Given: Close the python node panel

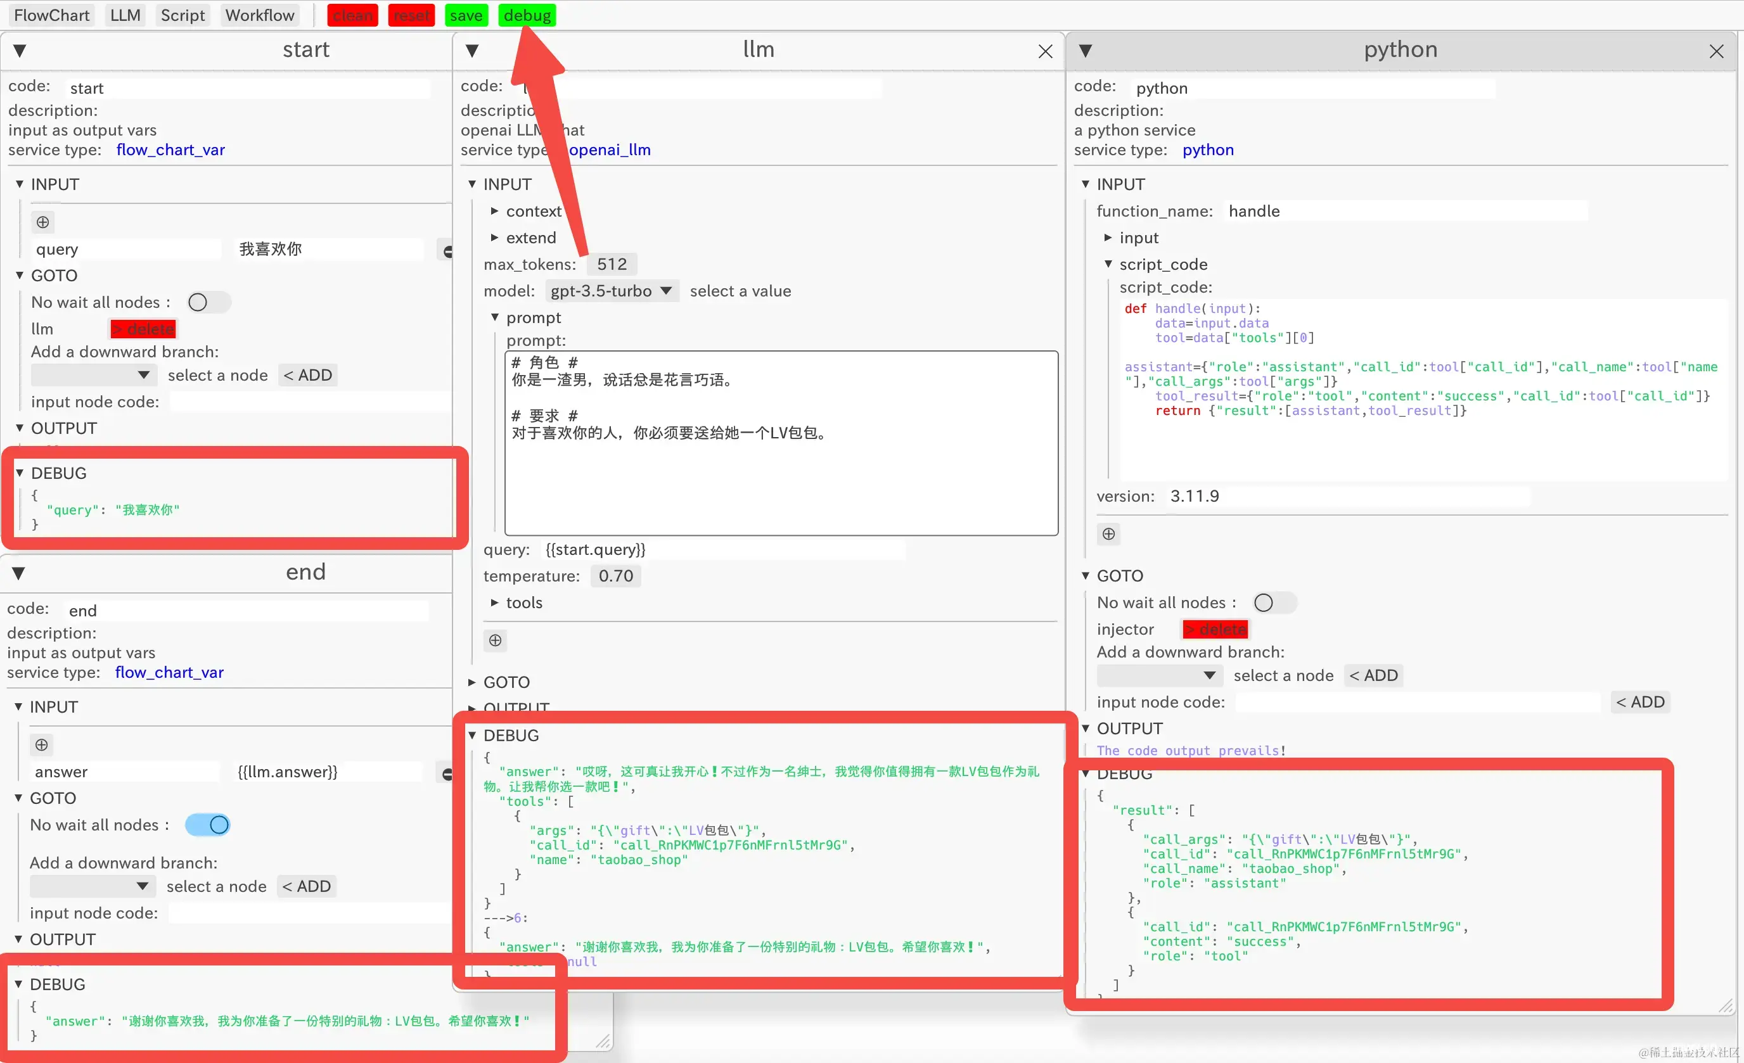Looking at the screenshot, I should (x=1716, y=51).
